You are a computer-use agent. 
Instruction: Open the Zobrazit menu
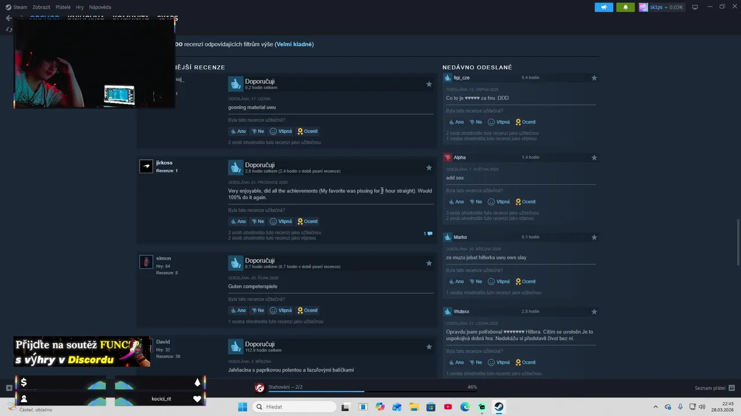[x=41, y=7]
